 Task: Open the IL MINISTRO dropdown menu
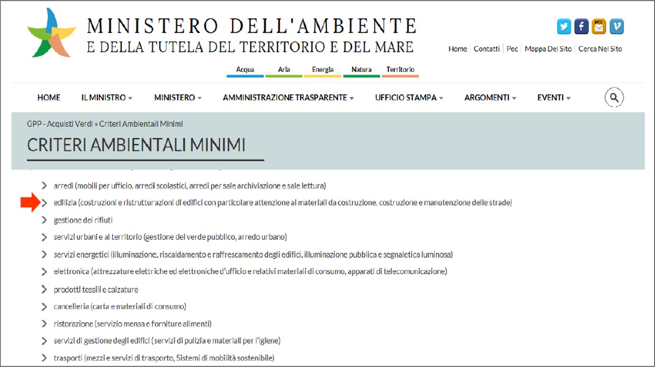107,98
